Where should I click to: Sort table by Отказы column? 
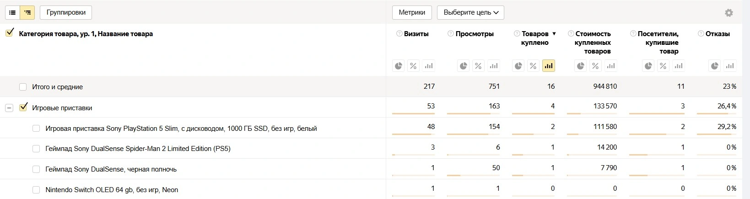(x=718, y=34)
